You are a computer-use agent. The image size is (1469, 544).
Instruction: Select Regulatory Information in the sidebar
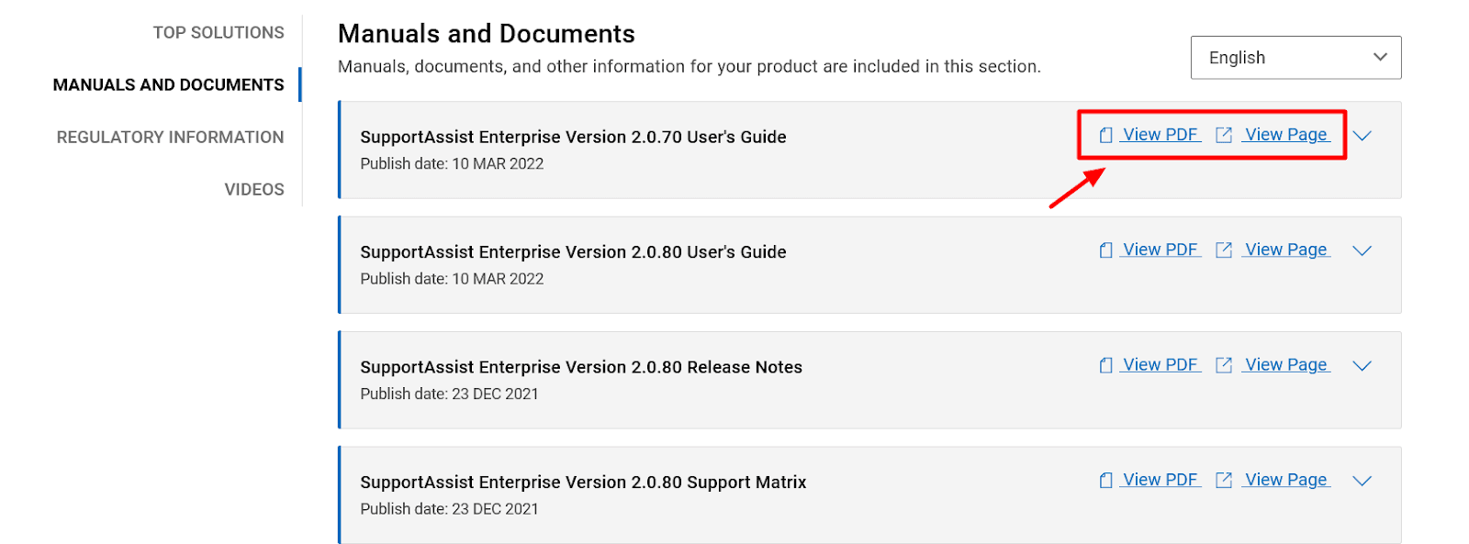(170, 138)
